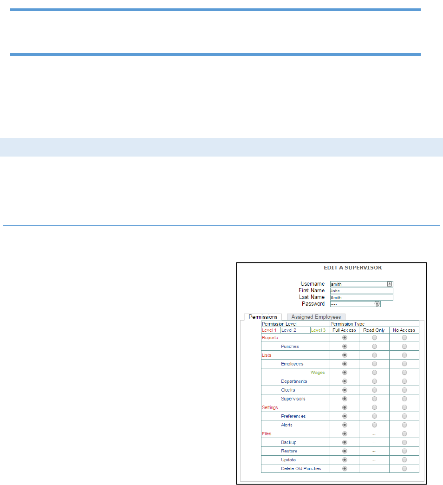Click the First Name field showing John
443x485 pixels.
[x=361, y=291]
